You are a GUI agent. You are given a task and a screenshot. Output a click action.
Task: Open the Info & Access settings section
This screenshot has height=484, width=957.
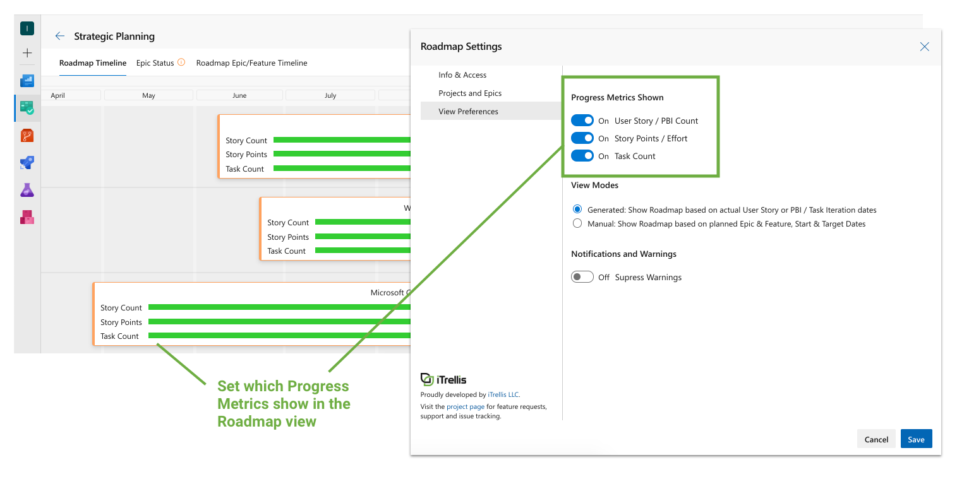point(491,74)
